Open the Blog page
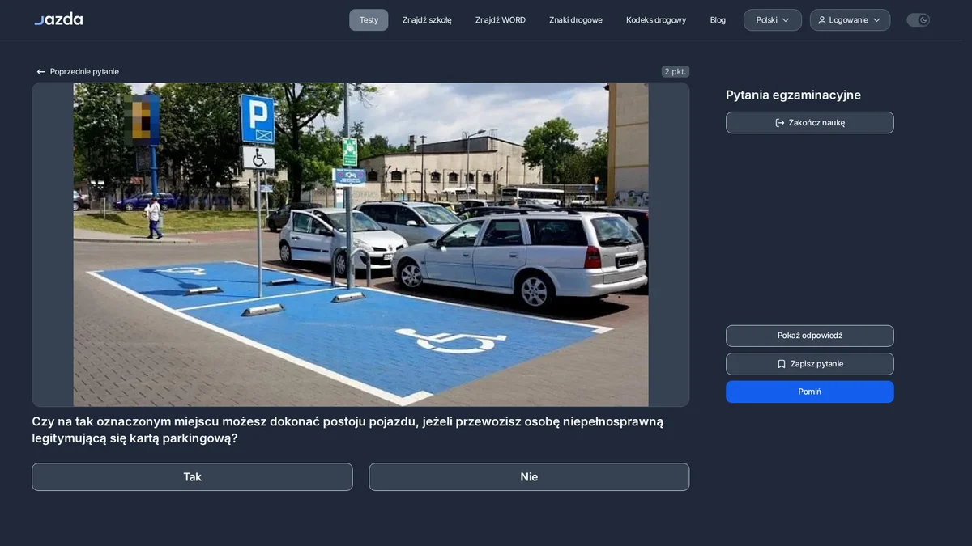The width and height of the screenshot is (972, 546). (x=718, y=20)
